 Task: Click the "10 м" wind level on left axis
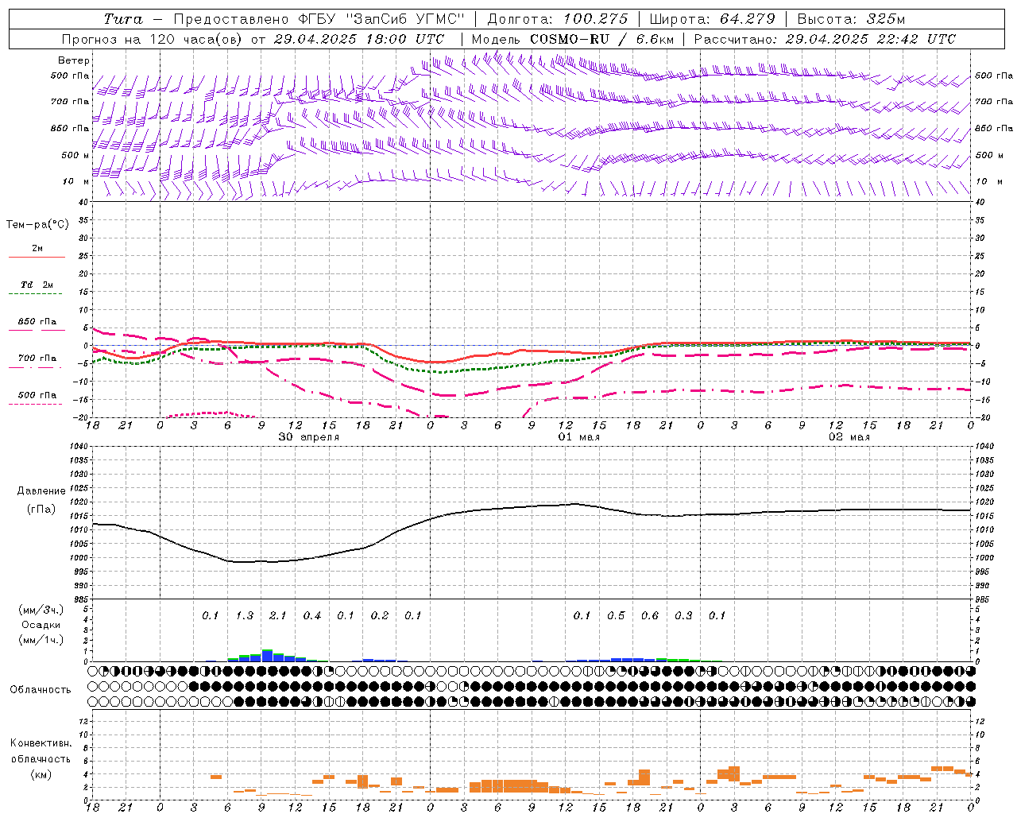pyautogui.click(x=76, y=182)
